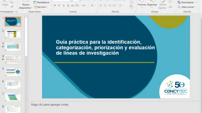Image resolution: width=202 pixels, height=113 pixels.
Task: Toggle underline formatting (S)
Action: click(64, 6)
